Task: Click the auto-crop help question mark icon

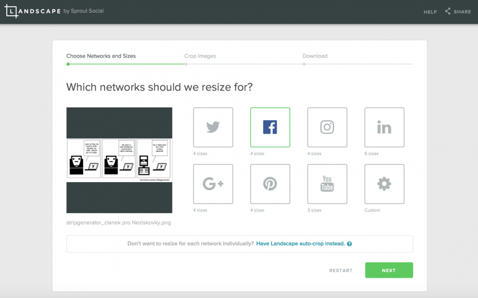Action: coord(349,244)
